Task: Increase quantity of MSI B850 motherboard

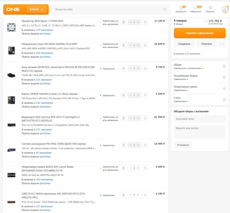Action: tap(138, 45)
